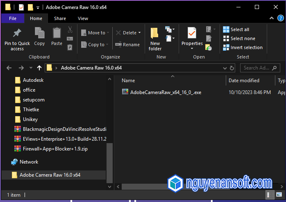
Task: Click the Paste shortcut icon
Action: [x=70, y=47]
